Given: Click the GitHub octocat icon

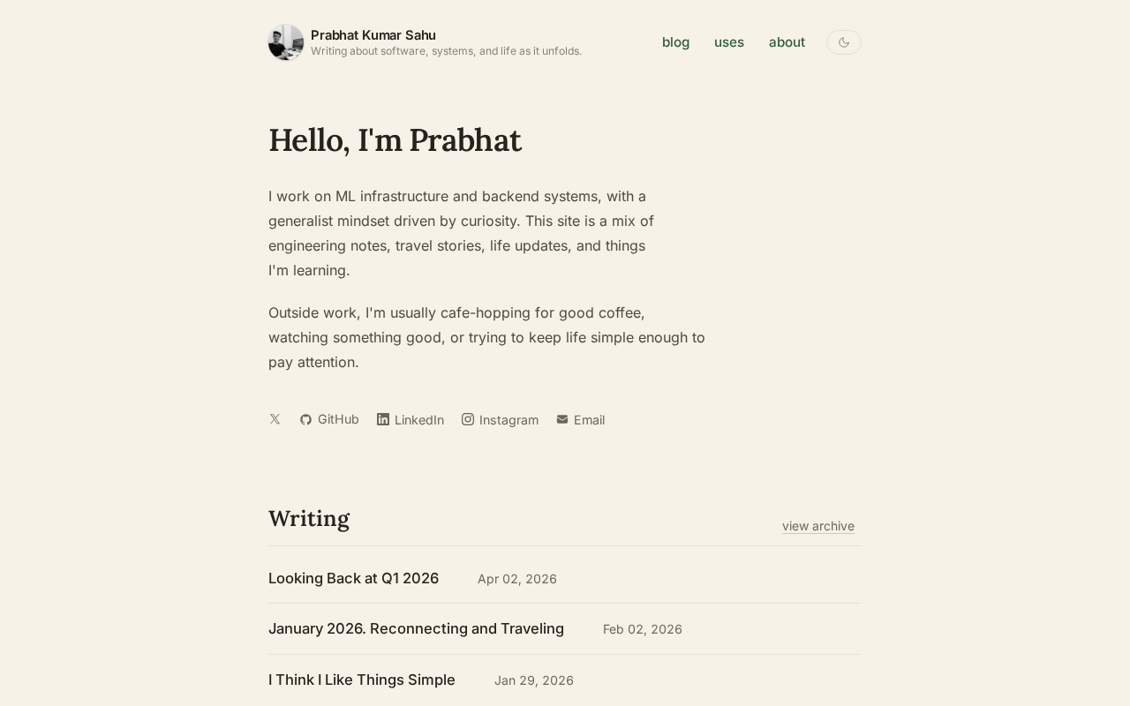Looking at the screenshot, I should pyautogui.click(x=305, y=420).
